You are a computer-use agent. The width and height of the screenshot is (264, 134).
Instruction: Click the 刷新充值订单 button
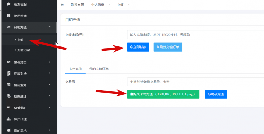click(168, 47)
